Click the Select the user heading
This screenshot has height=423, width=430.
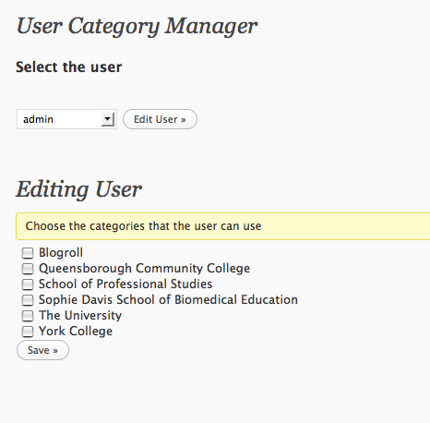coord(69,67)
